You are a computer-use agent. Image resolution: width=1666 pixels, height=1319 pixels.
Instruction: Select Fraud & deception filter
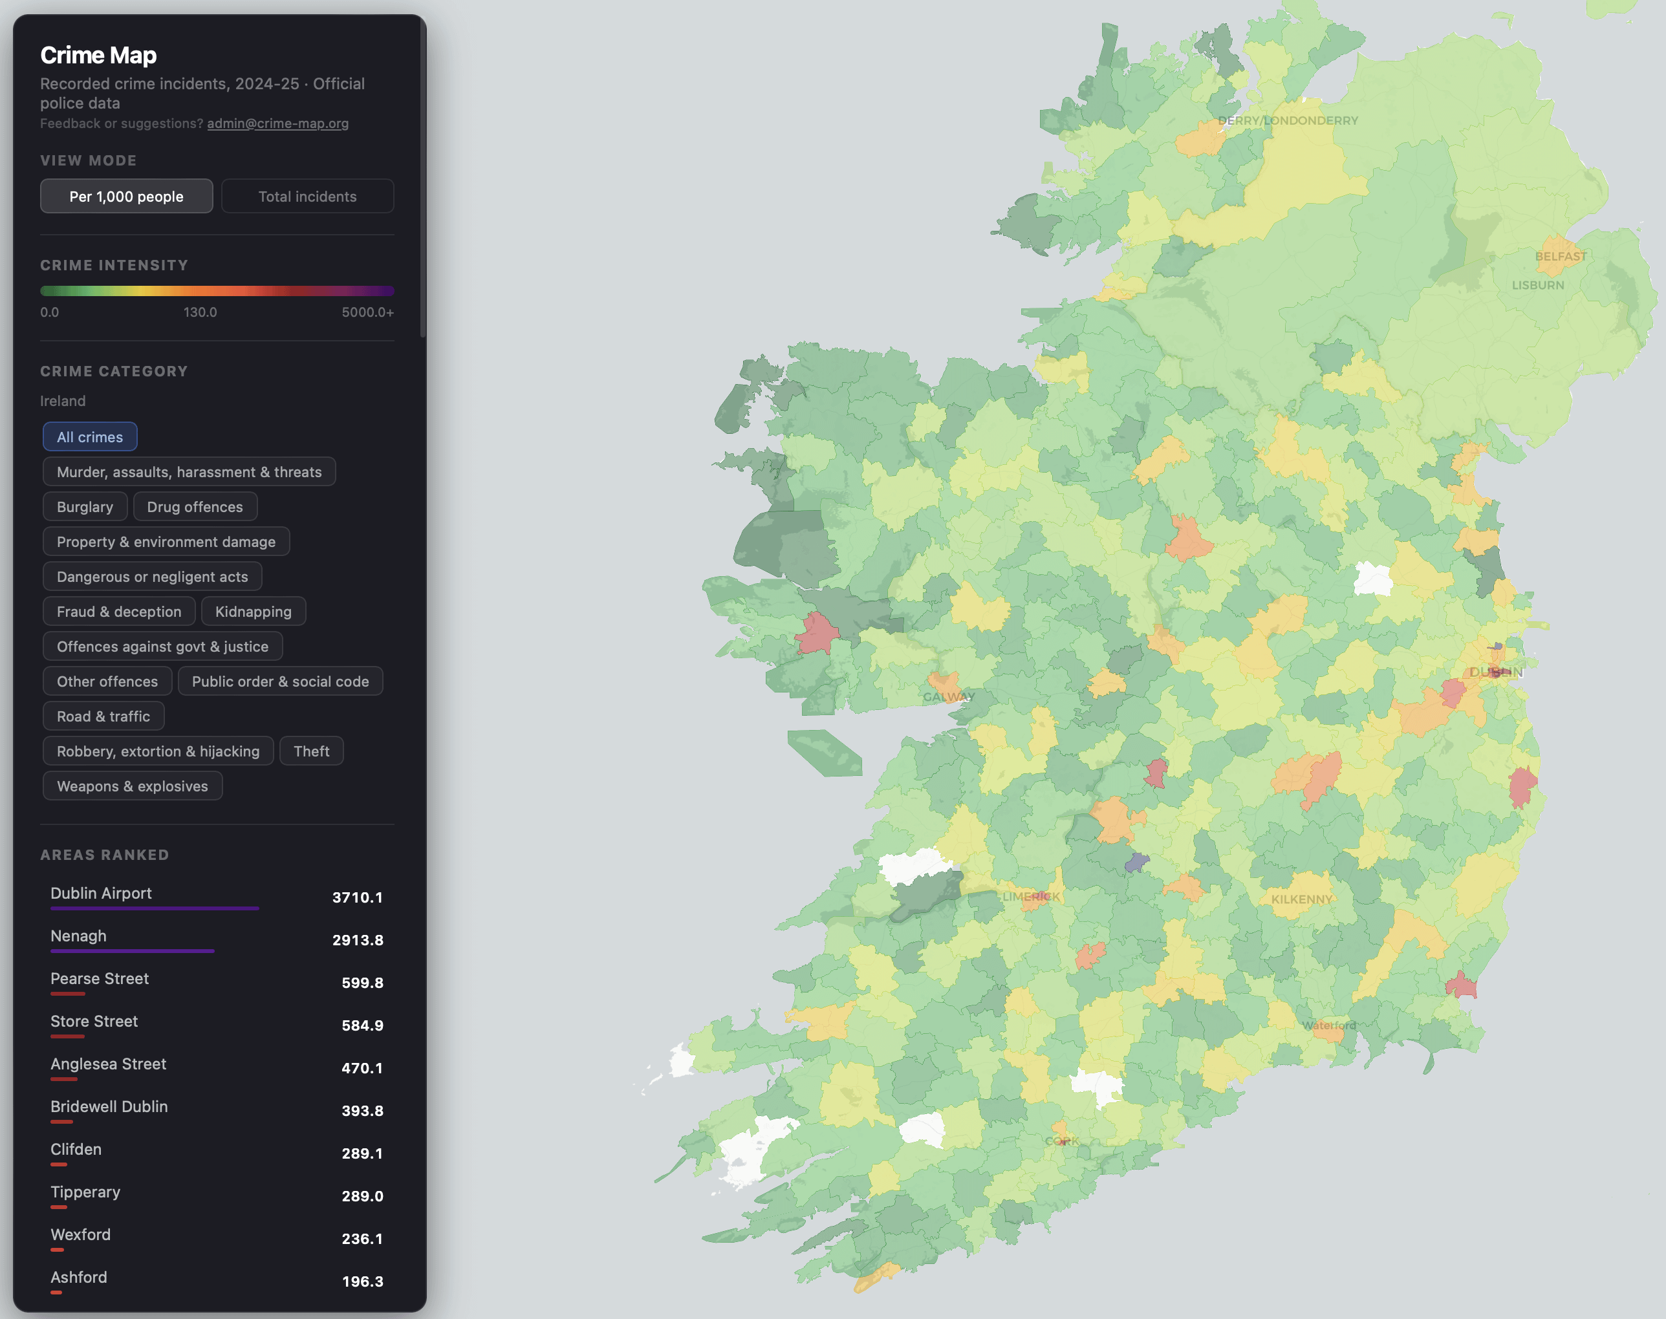[x=119, y=612]
